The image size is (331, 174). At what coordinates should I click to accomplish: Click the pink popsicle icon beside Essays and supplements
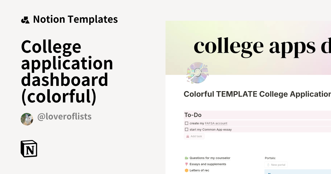click(x=186, y=164)
